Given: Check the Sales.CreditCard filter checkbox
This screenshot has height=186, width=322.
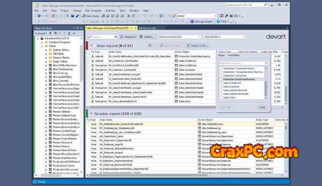Looking at the screenshot, I should pos(221,83).
